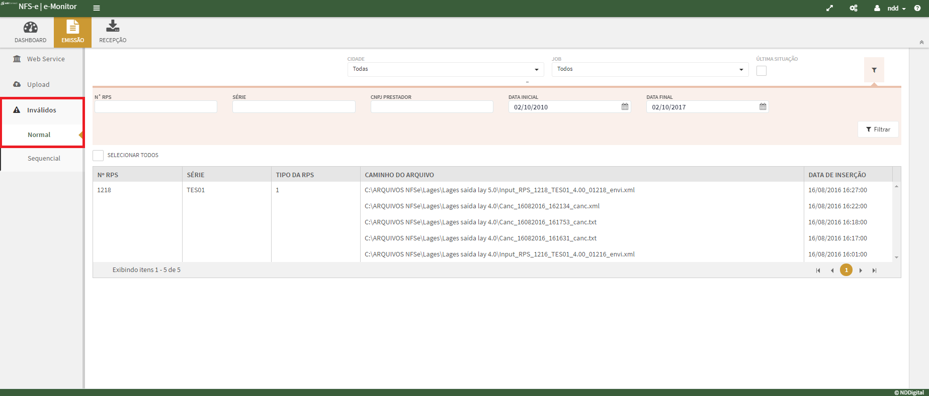929x396 pixels.
Task: Enable the Última Situação checkbox
Action: click(762, 71)
